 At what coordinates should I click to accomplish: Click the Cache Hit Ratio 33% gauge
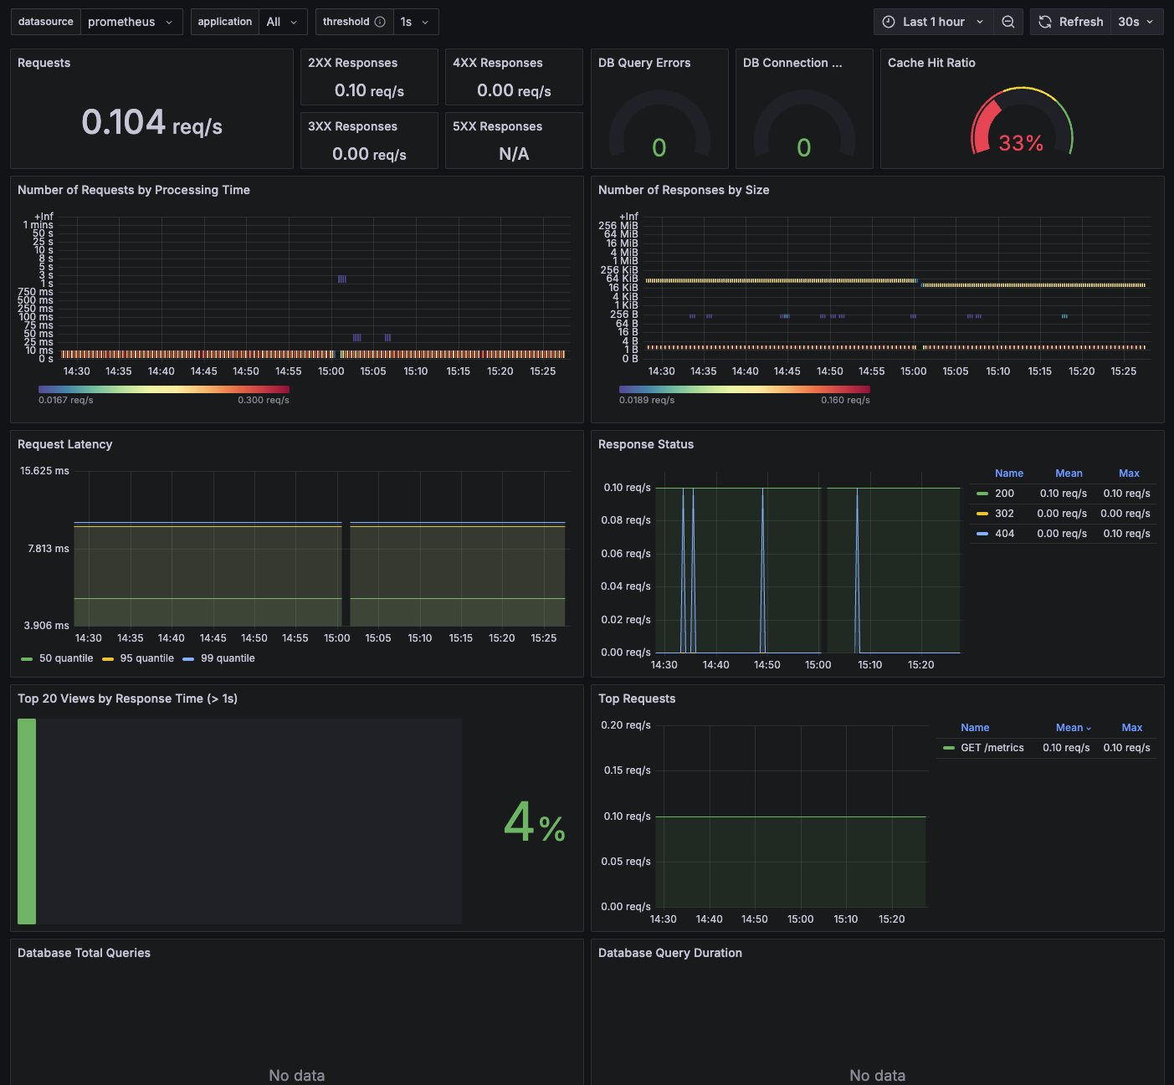1022,122
